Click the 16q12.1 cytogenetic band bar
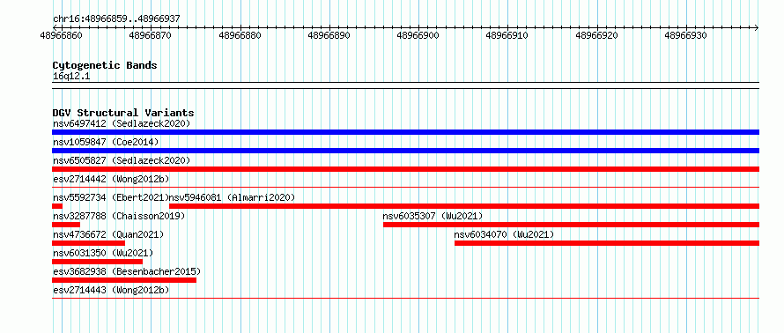Screen dimensions: 784x333 point(405,85)
